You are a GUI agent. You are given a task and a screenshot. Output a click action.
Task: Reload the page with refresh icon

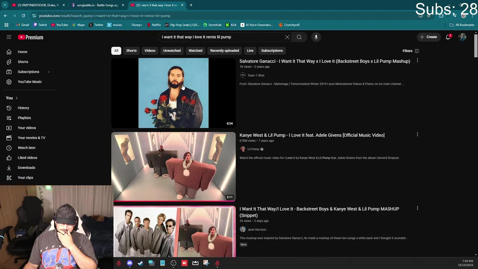(23, 16)
